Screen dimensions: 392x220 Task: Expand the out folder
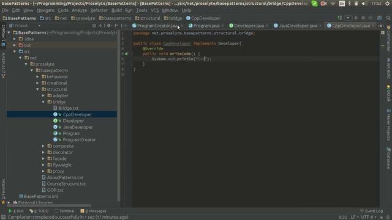point(15,45)
